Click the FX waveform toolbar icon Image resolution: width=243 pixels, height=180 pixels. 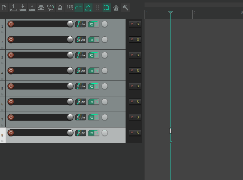tap(51, 8)
